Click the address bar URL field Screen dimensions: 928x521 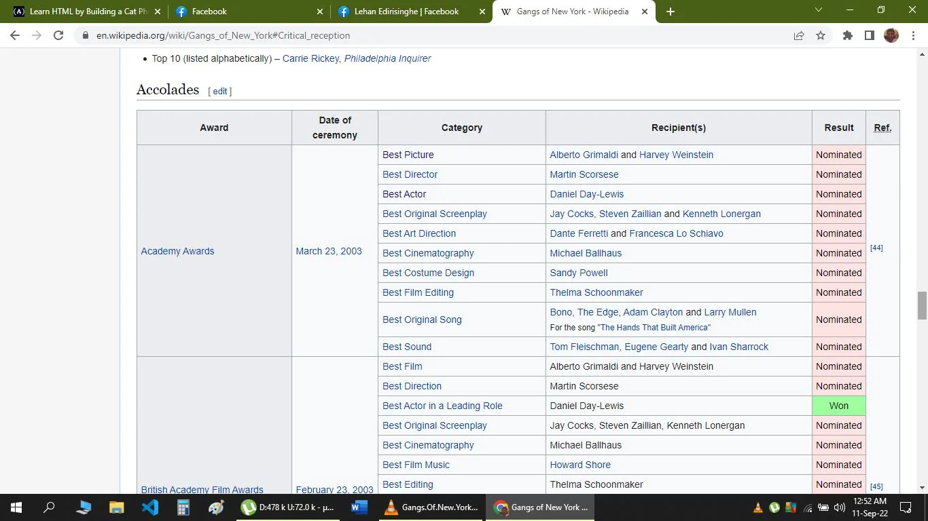435,35
